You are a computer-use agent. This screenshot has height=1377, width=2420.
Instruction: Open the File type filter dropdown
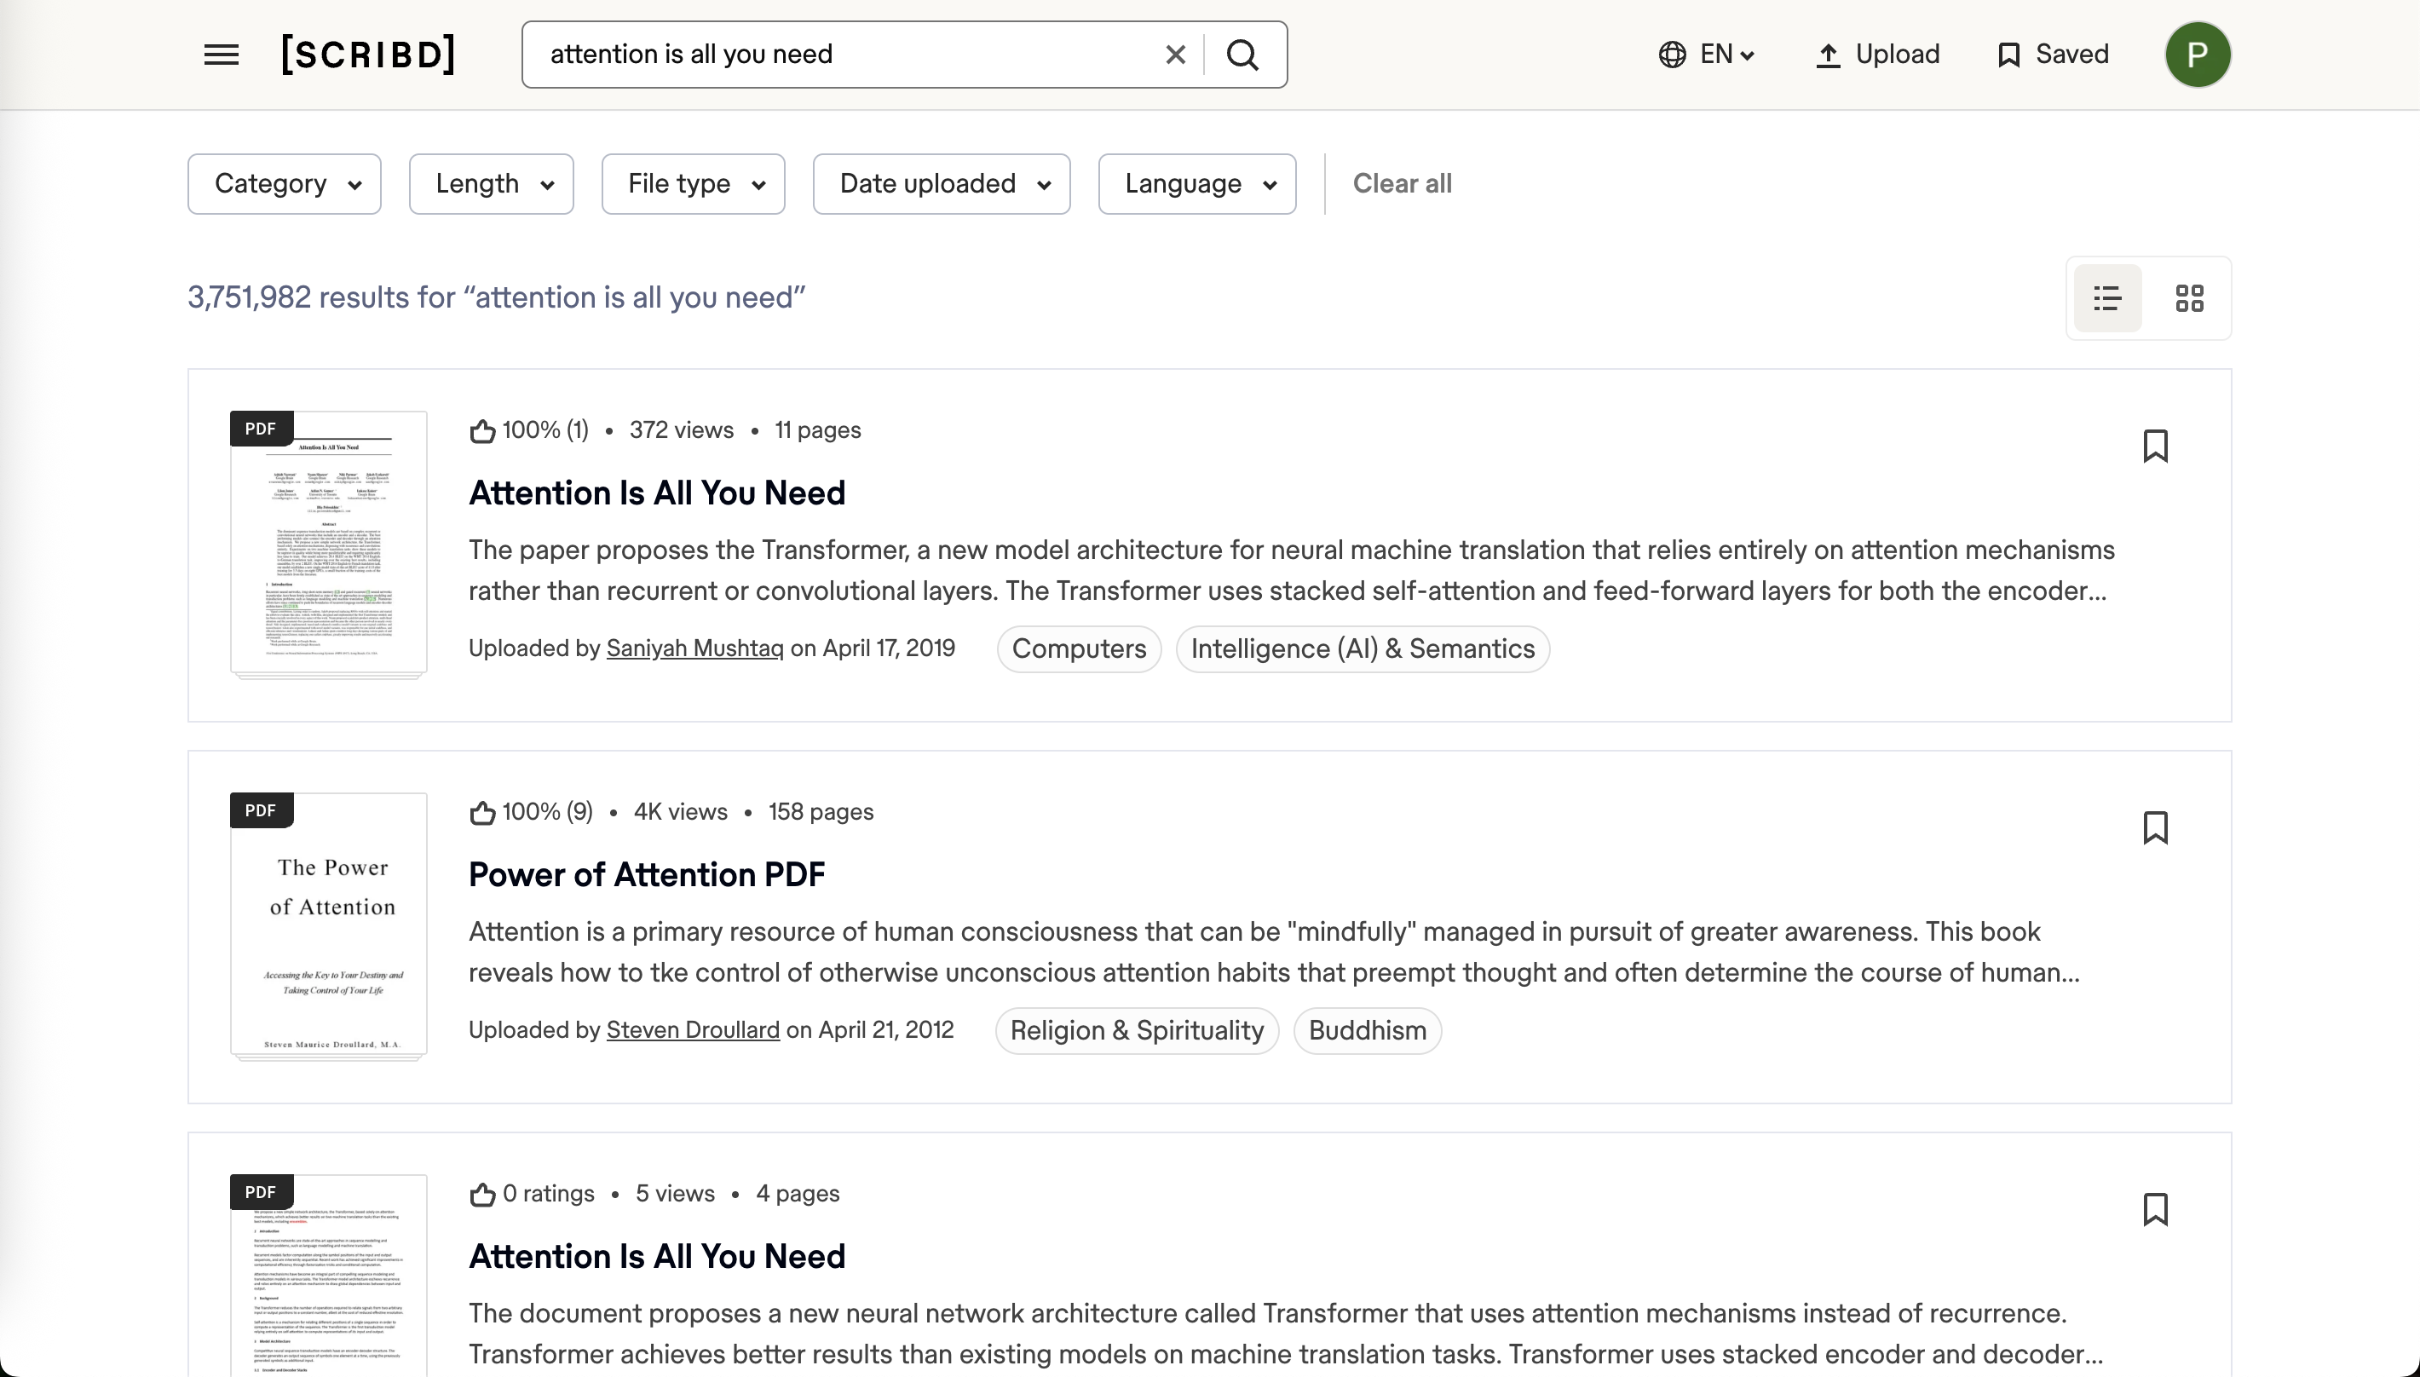click(693, 184)
